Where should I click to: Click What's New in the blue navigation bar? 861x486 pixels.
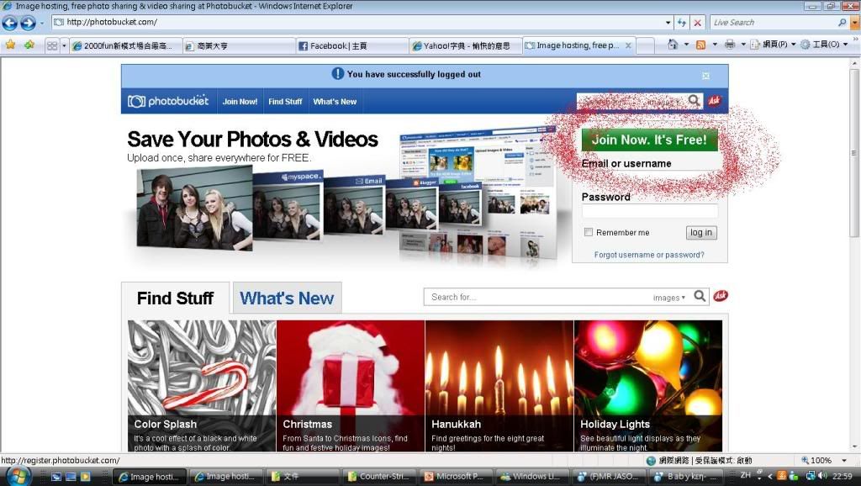[x=335, y=102]
